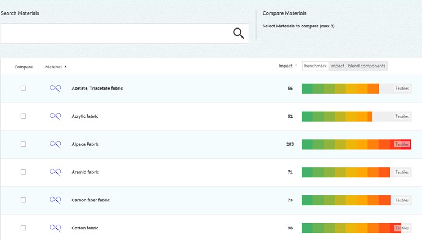Click the infinity icon beside Carbon fiber fabric
Viewport: 422px width, 240px height.
tap(55, 200)
